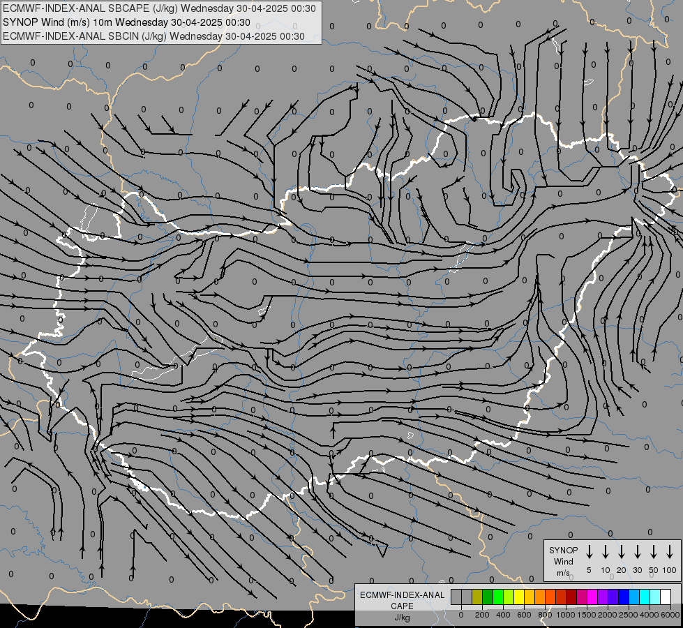The width and height of the screenshot is (683, 628).
Task: Click the wind arrow above the 50 label
Action: point(654,552)
